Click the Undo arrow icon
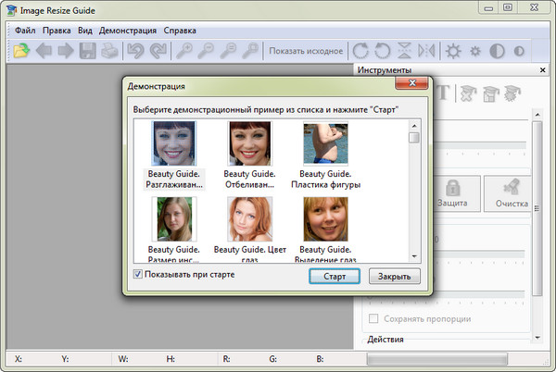Image resolution: width=556 pixels, height=372 pixels. point(136,51)
